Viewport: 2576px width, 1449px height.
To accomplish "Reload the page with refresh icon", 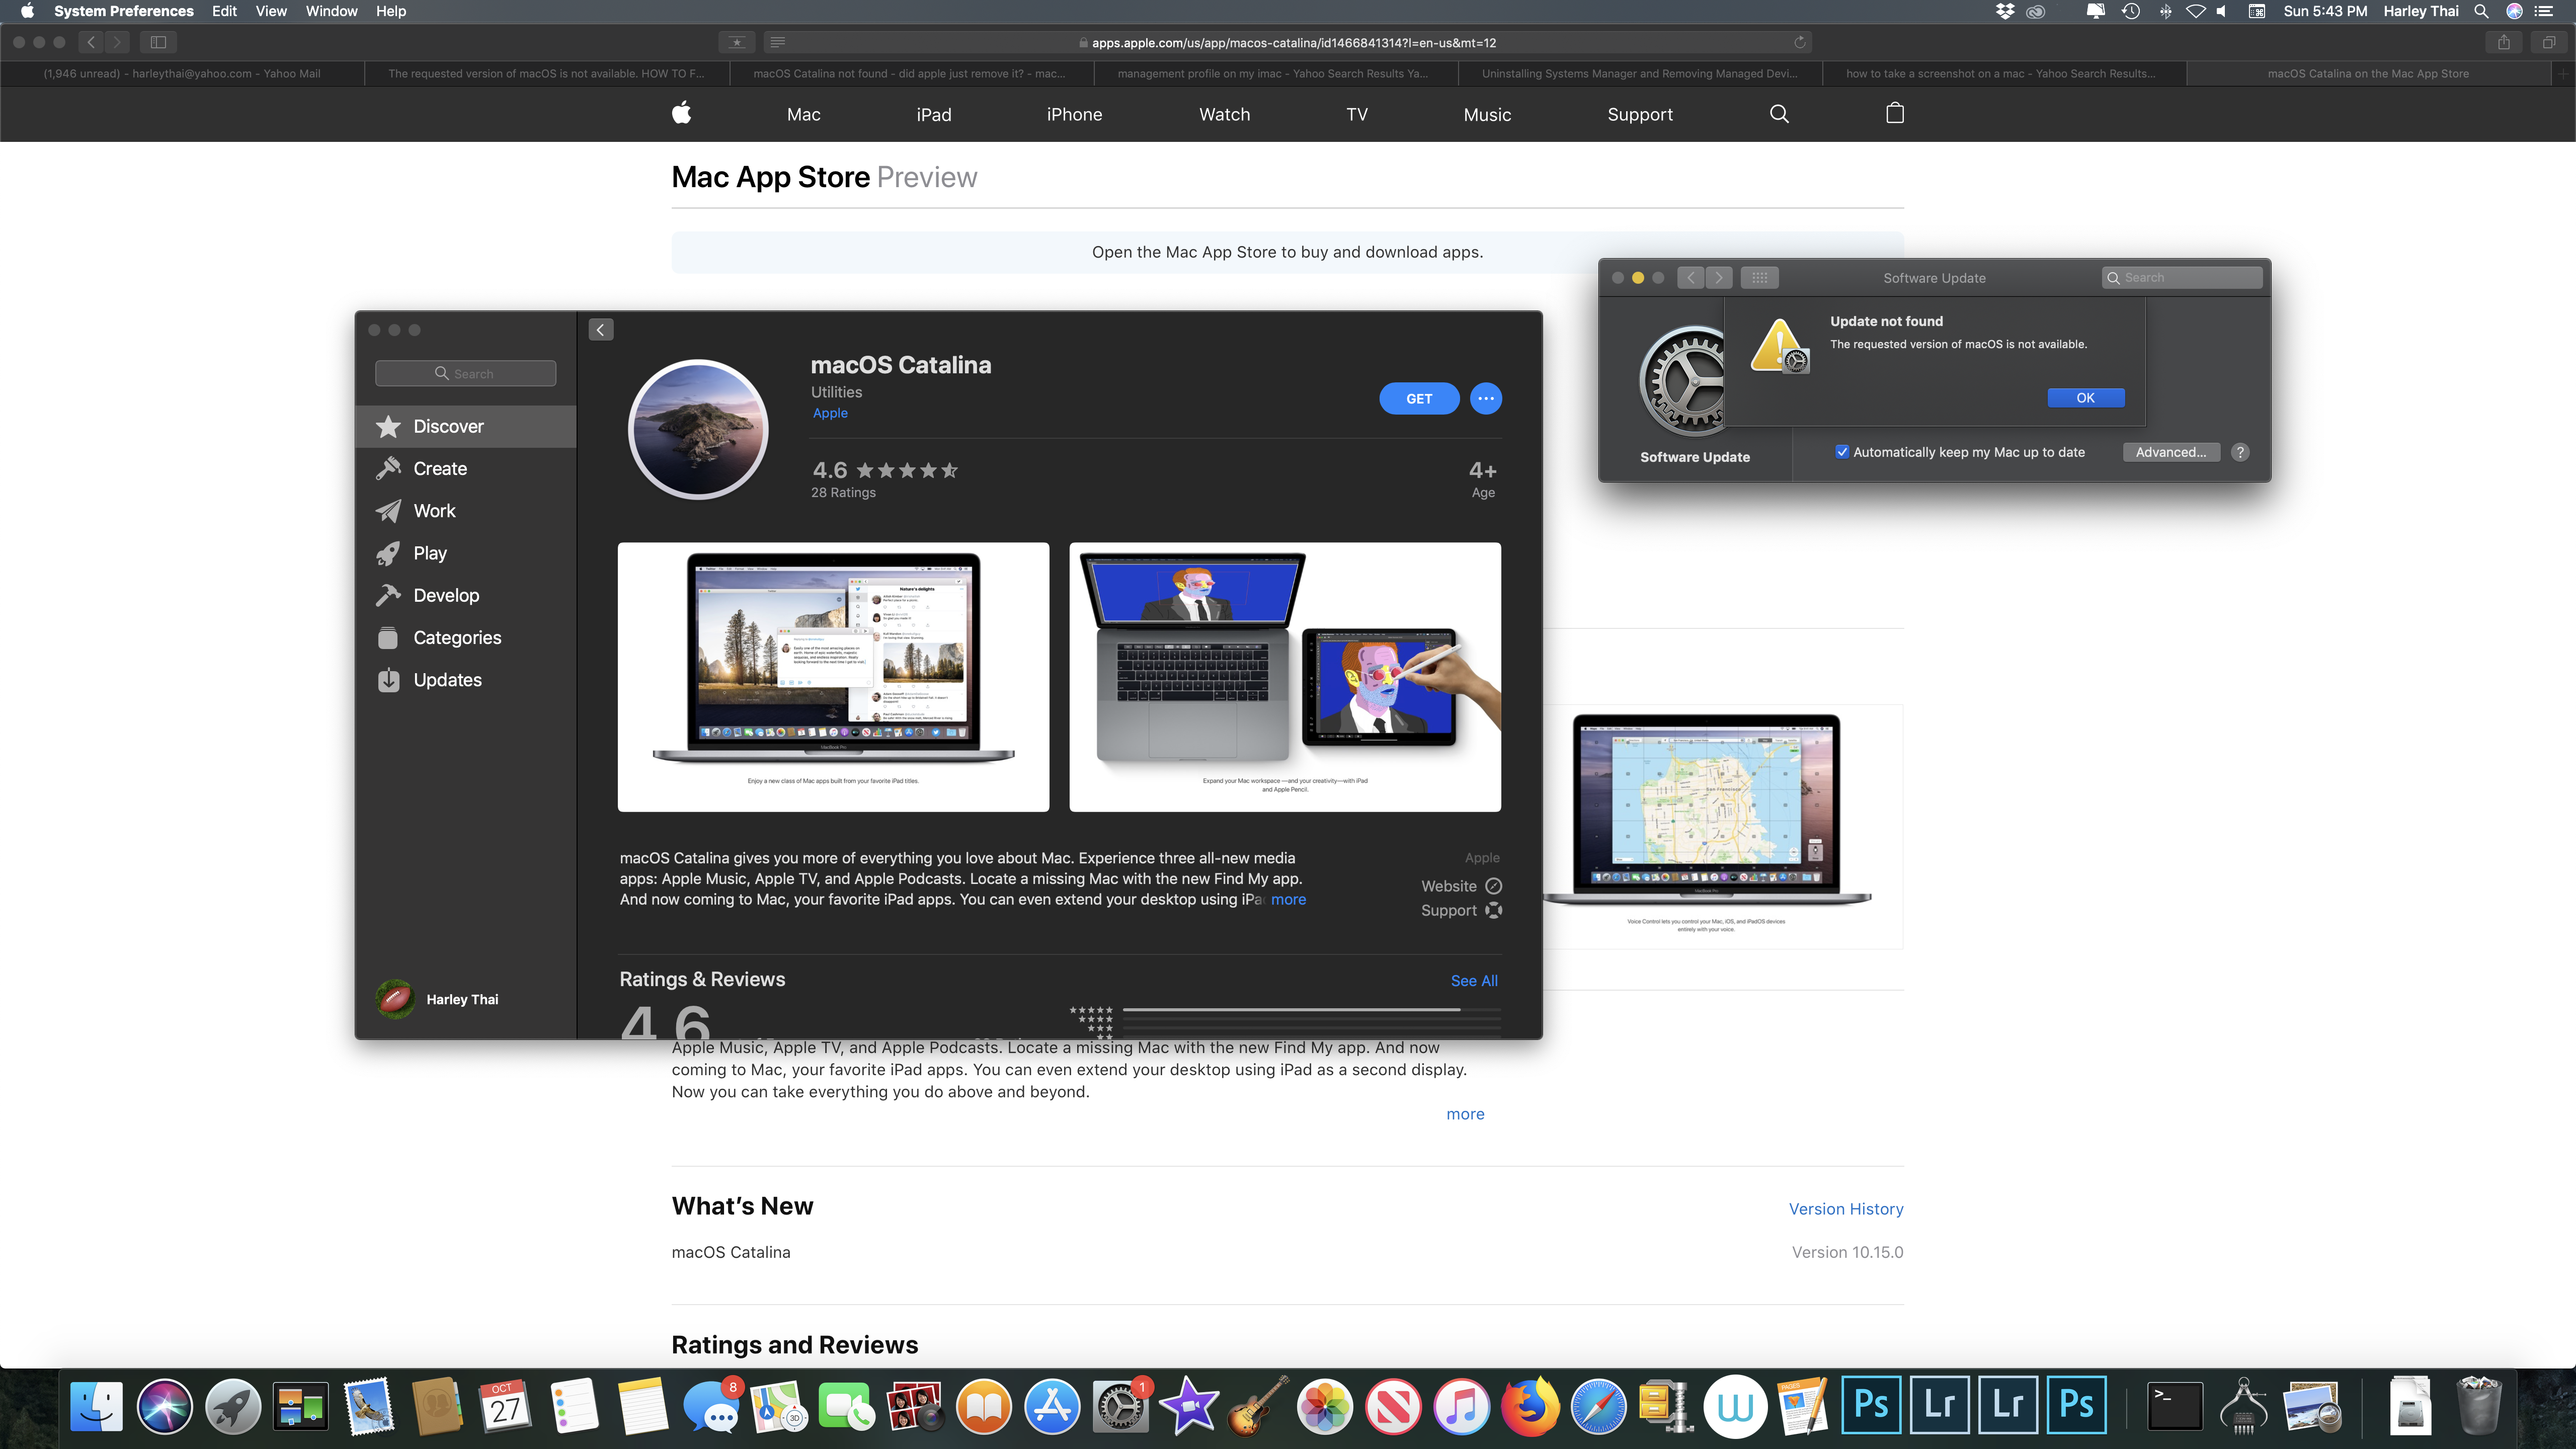I will click(1799, 42).
